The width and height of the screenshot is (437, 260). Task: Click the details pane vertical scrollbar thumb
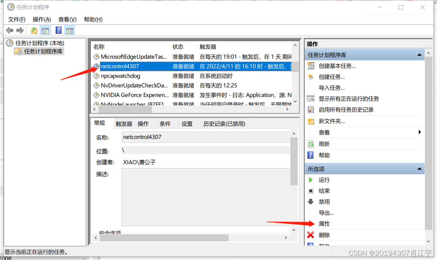click(294, 161)
